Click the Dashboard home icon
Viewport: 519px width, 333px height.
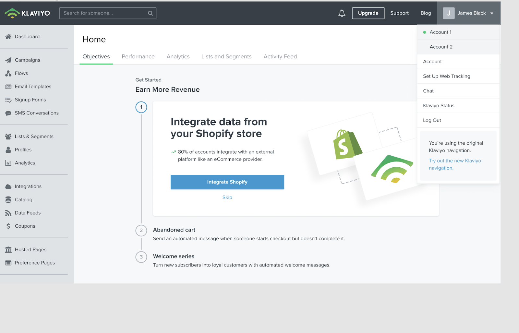(8, 37)
